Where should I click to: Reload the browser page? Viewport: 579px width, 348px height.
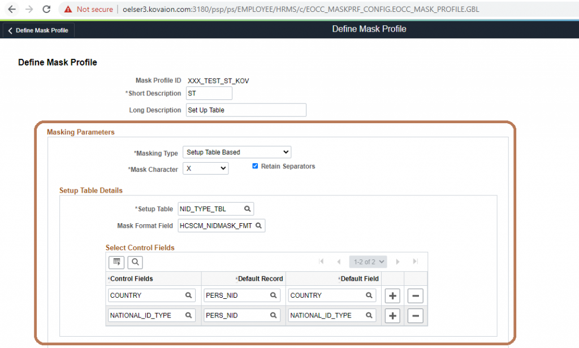46,9
